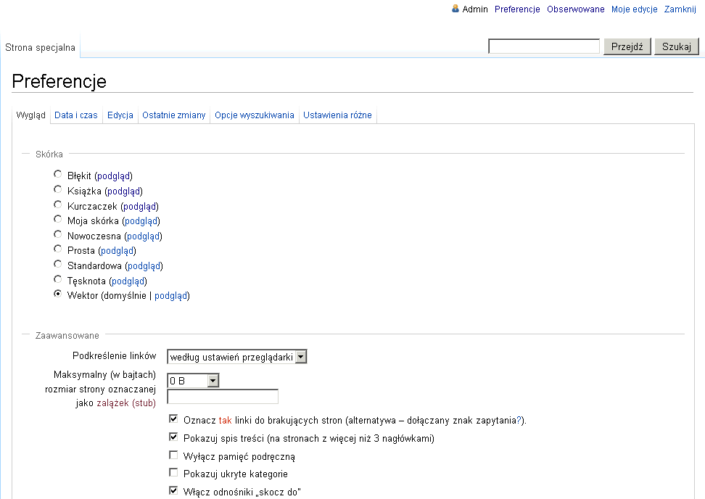Open the 'Edycja' preferences tab

(120, 115)
